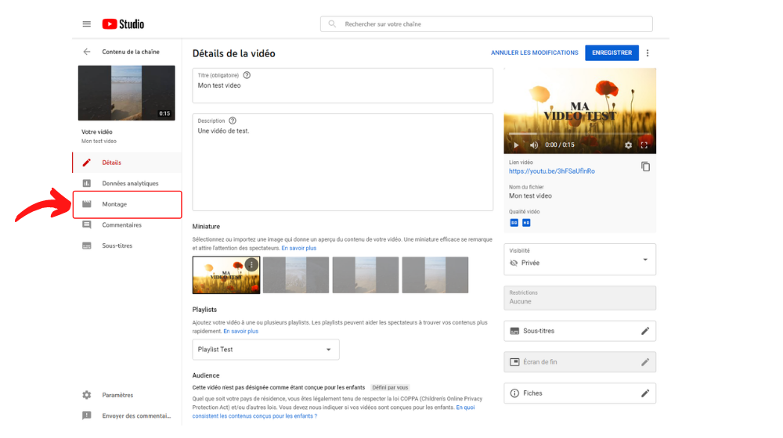The width and height of the screenshot is (783, 438).
Task: Click the subtitles card icon
Action: pos(514,331)
